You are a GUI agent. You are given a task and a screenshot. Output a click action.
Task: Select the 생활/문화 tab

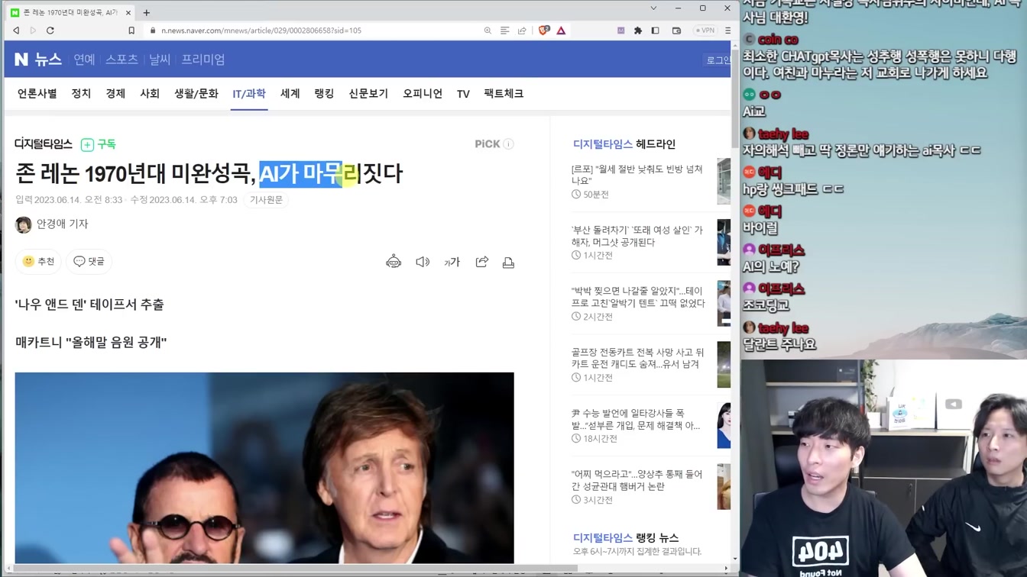(x=196, y=93)
